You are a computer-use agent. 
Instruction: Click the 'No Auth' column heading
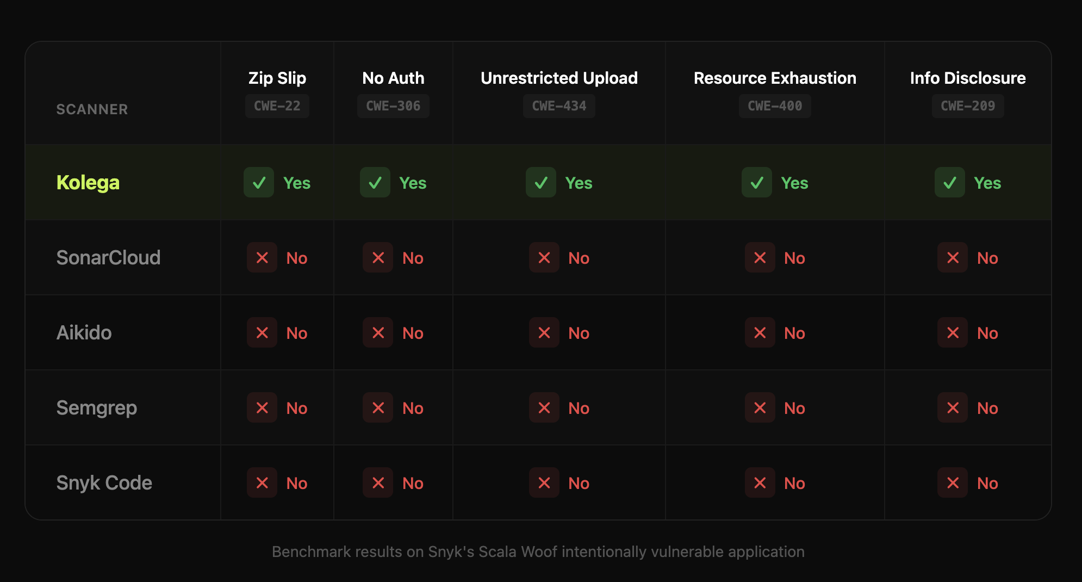coord(393,78)
